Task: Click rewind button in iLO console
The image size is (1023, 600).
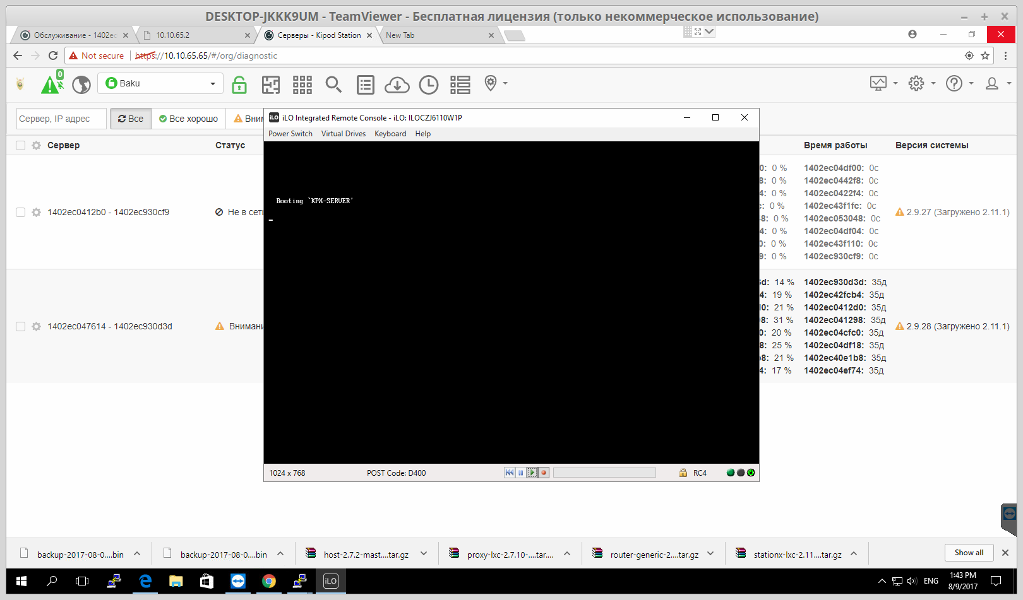Action: pos(510,473)
